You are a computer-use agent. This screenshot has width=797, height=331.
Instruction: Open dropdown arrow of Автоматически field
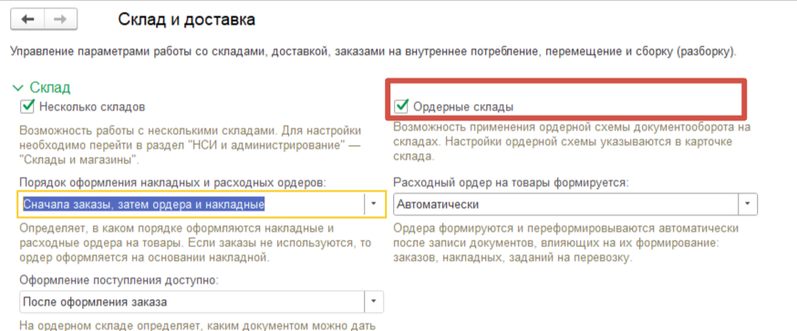click(x=748, y=204)
